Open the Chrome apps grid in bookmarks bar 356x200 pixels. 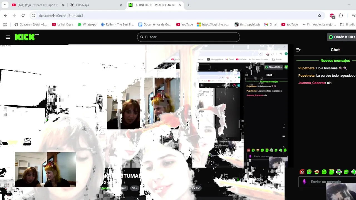point(5,24)
